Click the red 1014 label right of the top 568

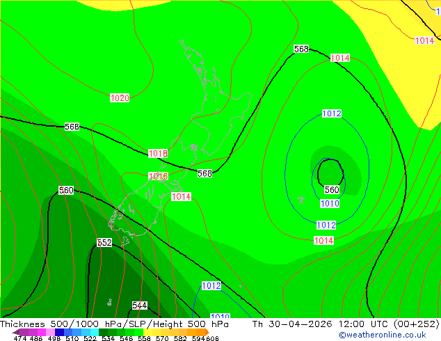340,58
